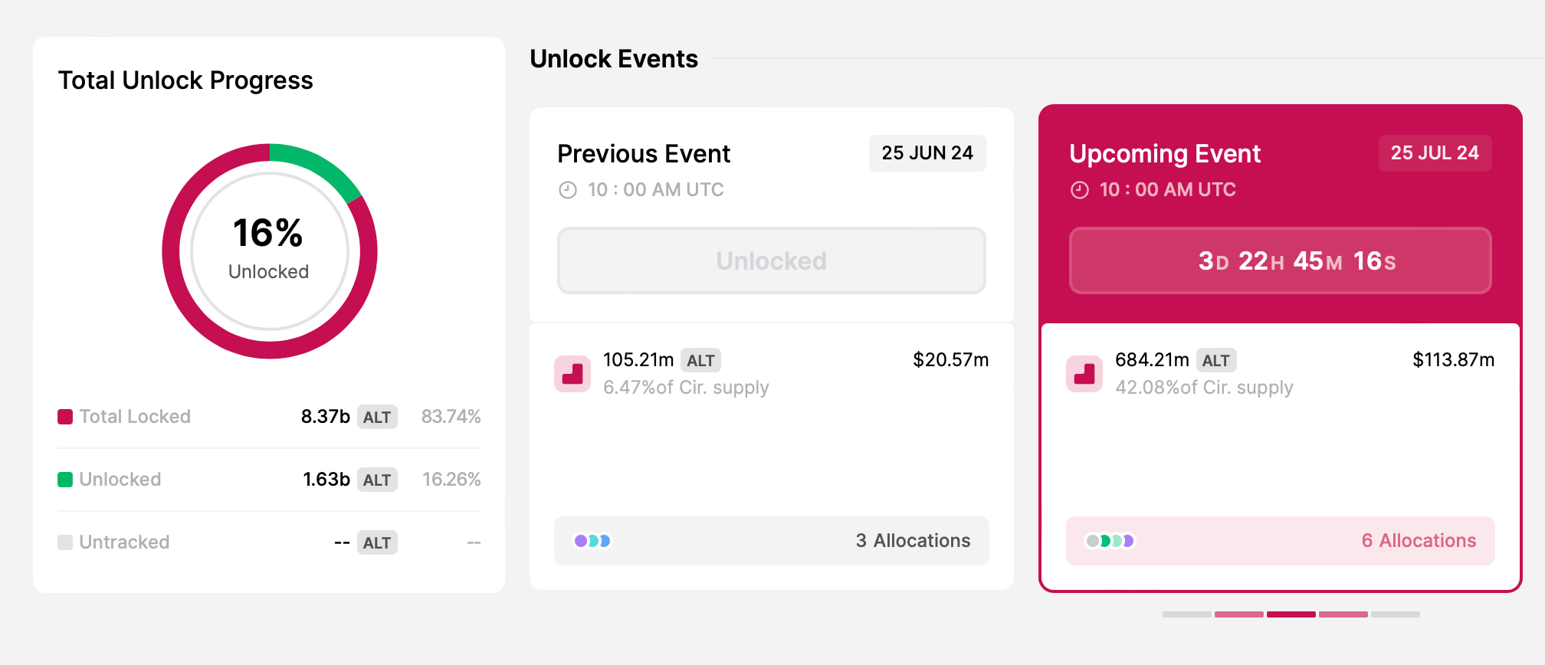Click the ALT token icon in Previous Event

(x=572, y=374)
